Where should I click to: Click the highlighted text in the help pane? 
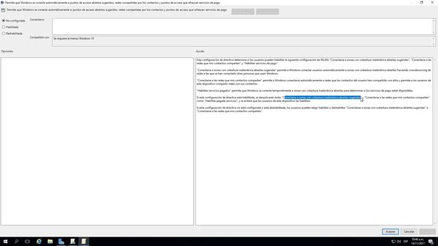pos(322,97)
